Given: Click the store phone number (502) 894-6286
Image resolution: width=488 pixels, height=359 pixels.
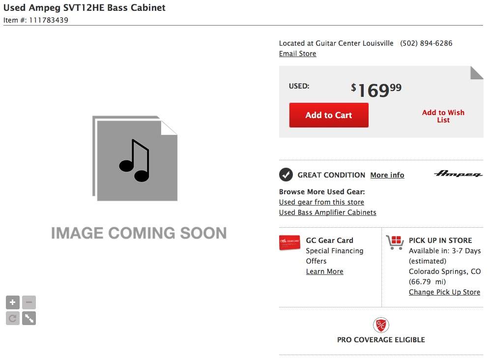Looking at the screenshot, I should click(x=426, y=43).
